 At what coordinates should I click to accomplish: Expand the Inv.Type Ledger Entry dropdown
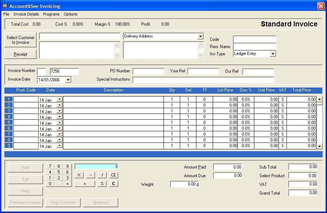coord(273,54)
